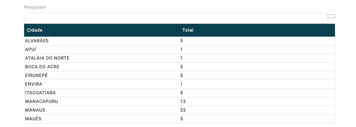Sort by the Total column header
356x127 pixels.
(188, 30)
